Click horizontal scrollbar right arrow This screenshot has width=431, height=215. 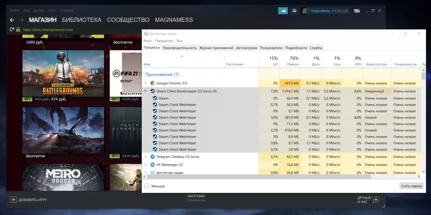(419, 177)
